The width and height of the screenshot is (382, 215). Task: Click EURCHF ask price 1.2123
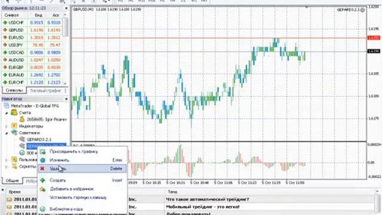54,82
